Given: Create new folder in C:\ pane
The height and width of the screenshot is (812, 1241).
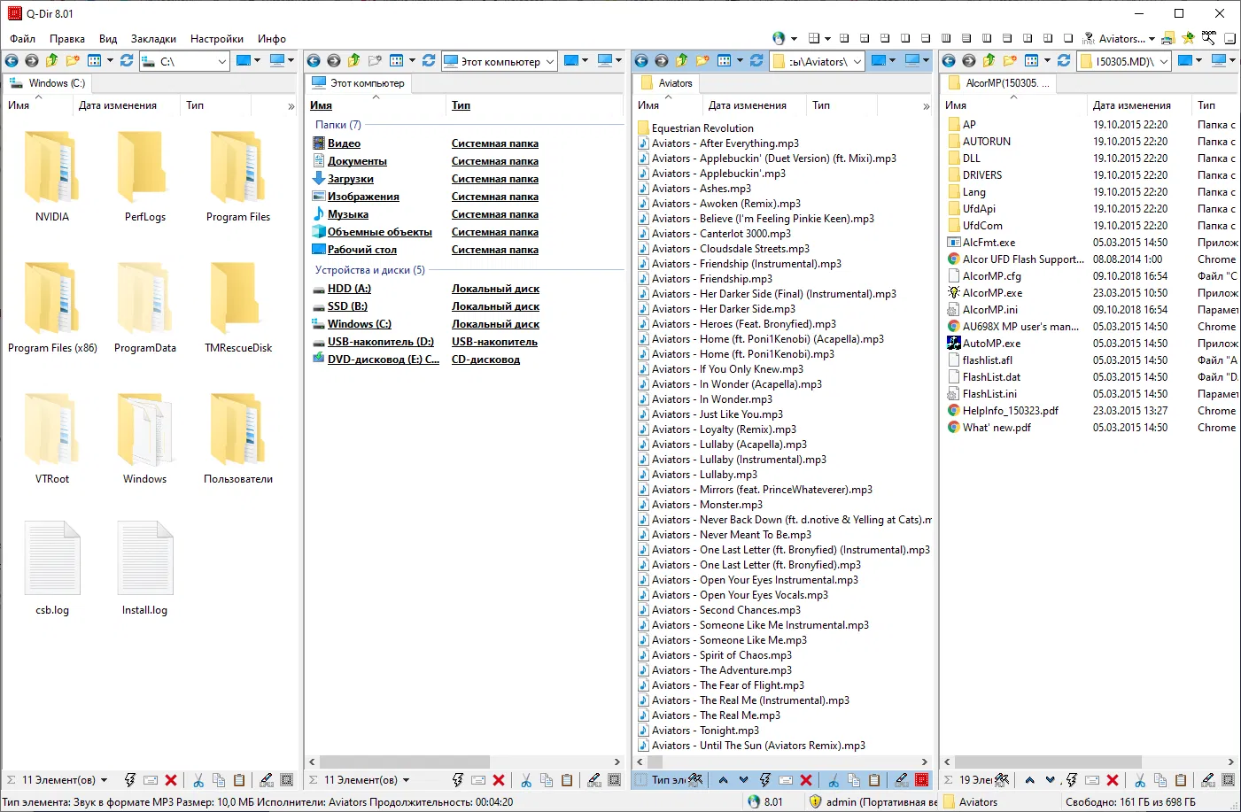Looking at the screenshot, I should 73,61.
